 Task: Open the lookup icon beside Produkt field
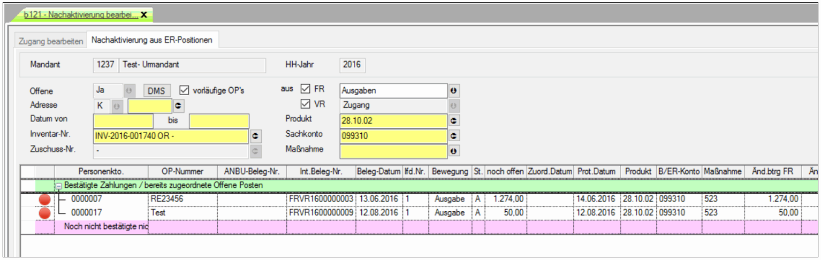[x=453, y=121]
